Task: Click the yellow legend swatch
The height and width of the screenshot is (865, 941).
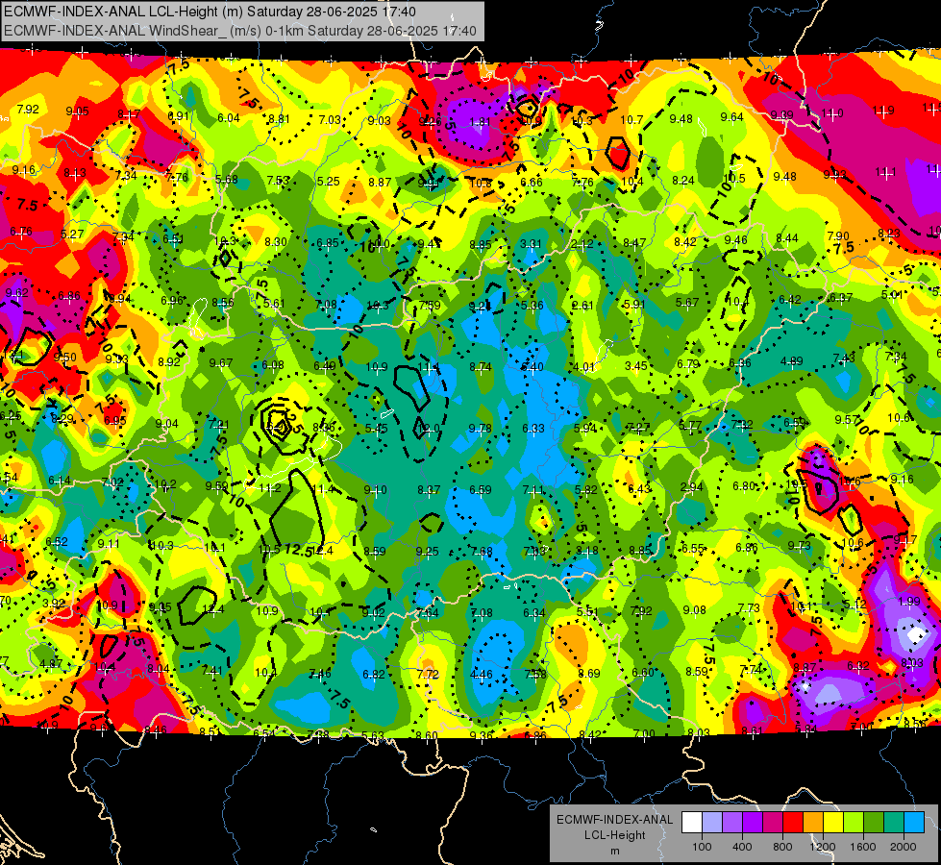Action: [833, 823]
